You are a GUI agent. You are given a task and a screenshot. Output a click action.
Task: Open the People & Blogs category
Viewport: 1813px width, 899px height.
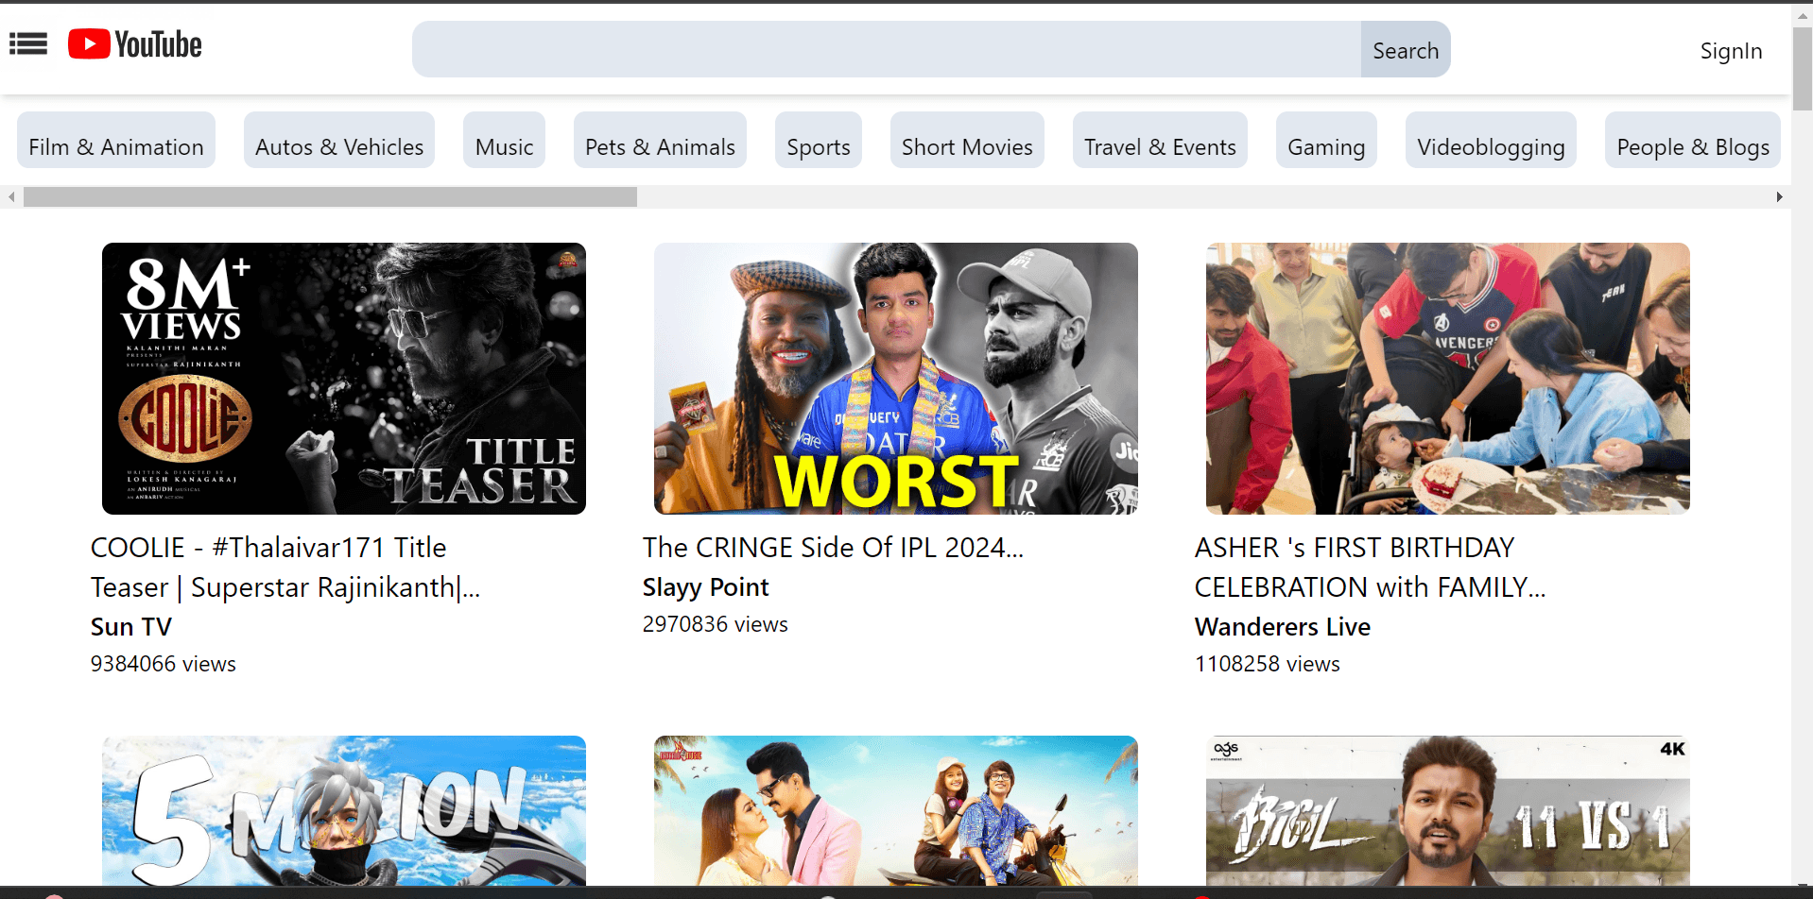click(1693, 141)
